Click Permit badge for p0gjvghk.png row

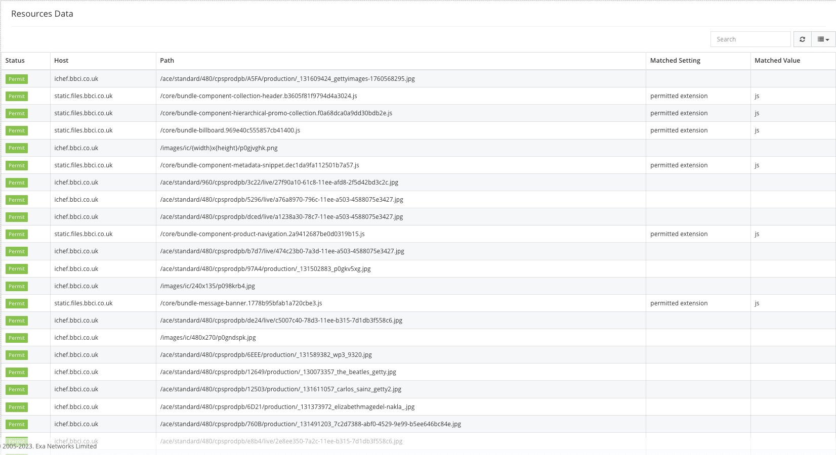pos(17,148)
